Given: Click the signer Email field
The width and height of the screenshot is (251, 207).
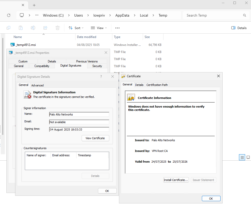Looking at the screenshot, I should 79,122.
